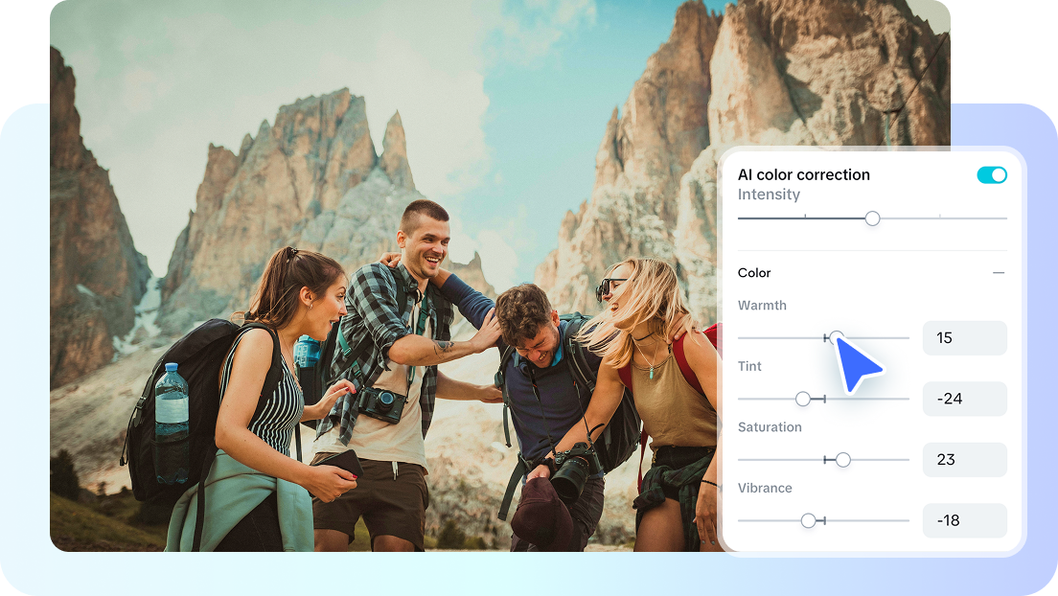
Task: Click the Warmth label text
Action: coord(762,305)
